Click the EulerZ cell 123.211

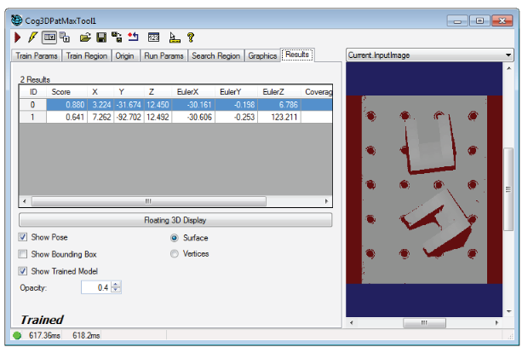pos(279,117)
